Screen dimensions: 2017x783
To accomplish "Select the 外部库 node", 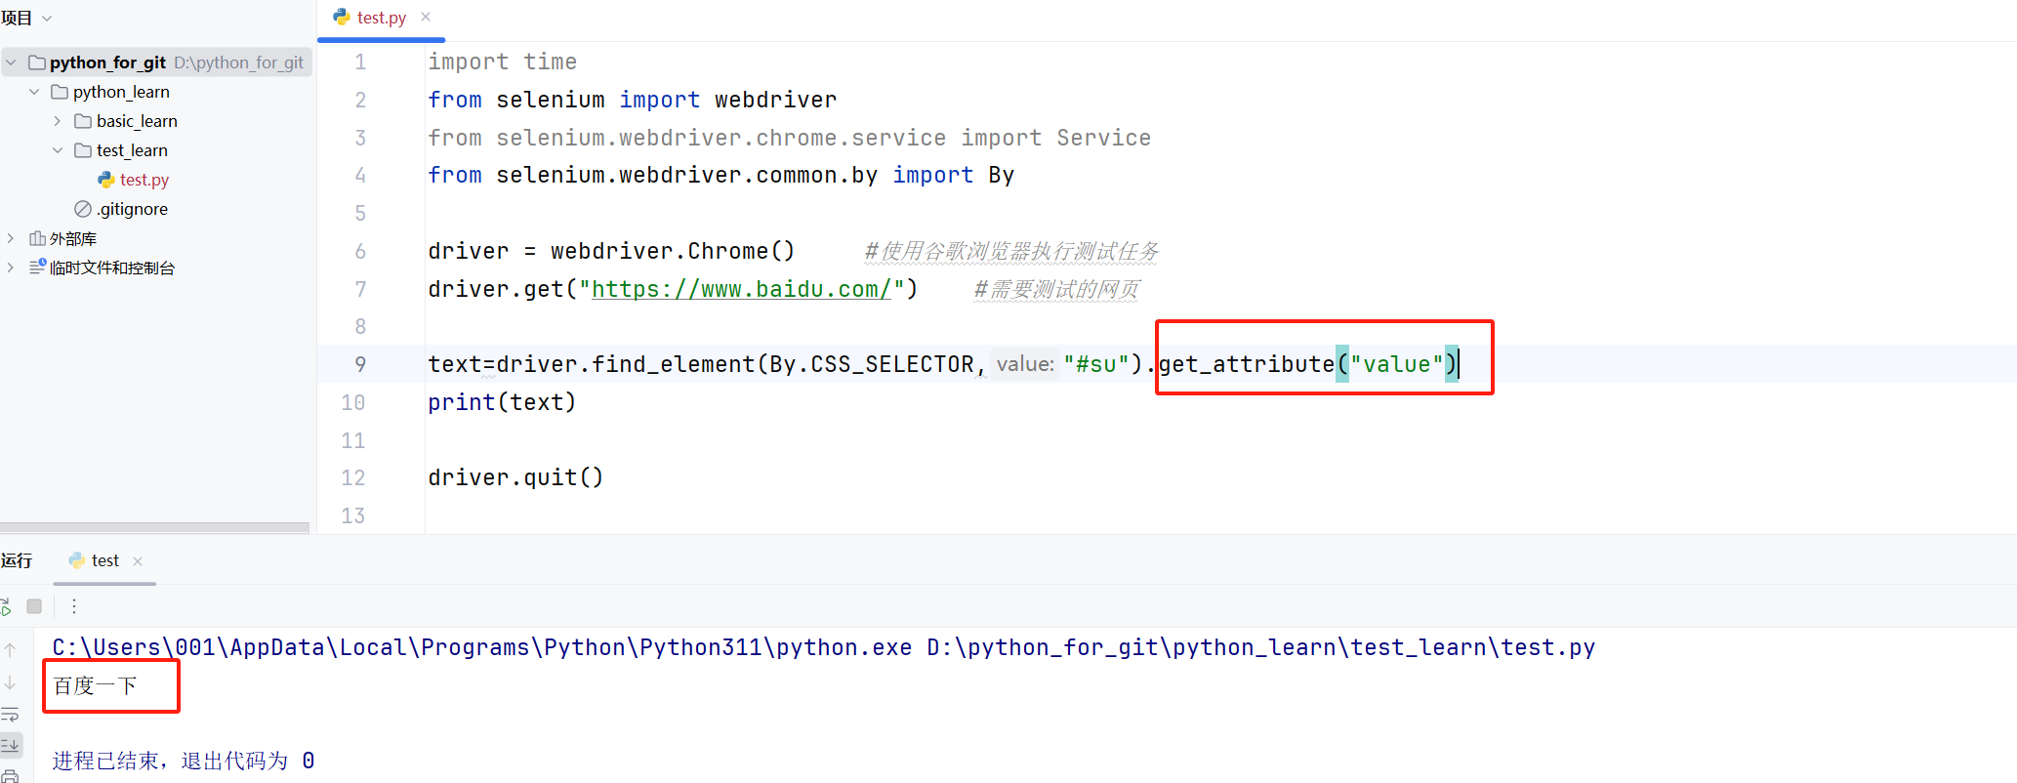I will click(72, 238).
